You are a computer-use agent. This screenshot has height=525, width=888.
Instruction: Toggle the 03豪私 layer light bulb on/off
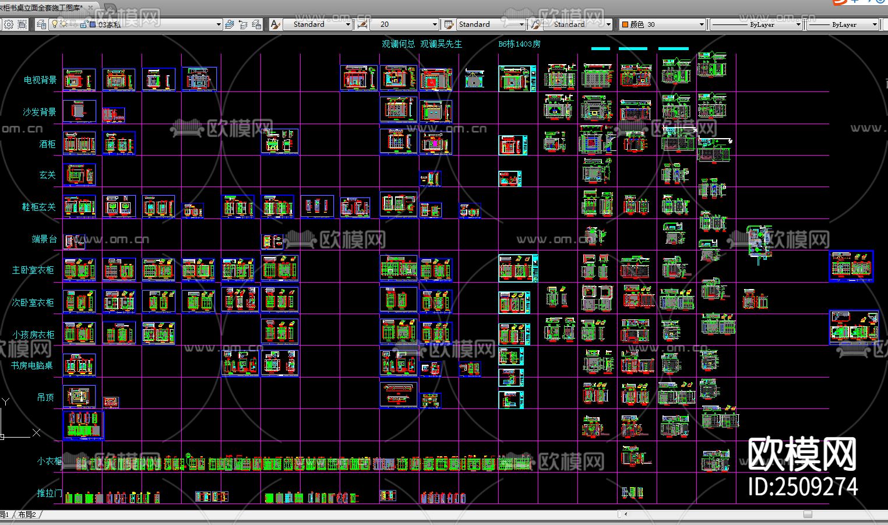click(55, 24)
